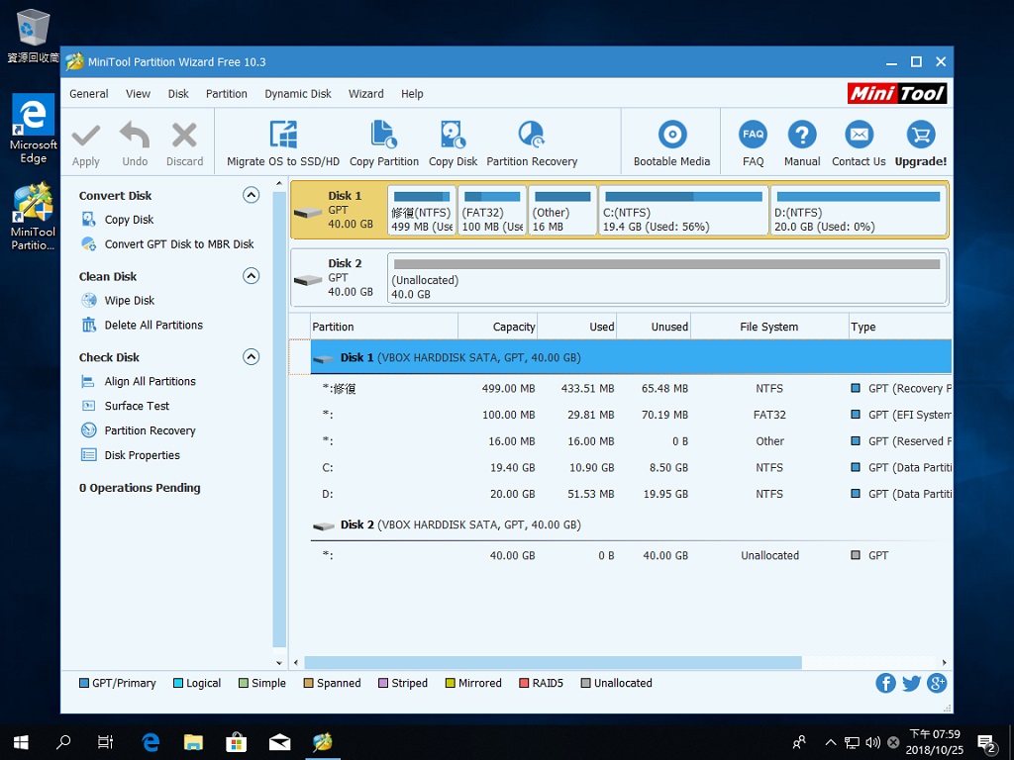Select the FAT32 100 MB partition block
The width and height of the screenshot is (1014, 760).
pyautogui.click(x=492, y=210)
